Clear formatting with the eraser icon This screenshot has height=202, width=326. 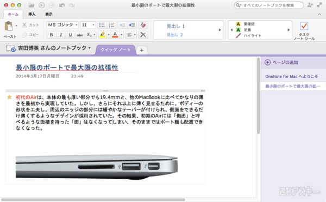click(143, 25)
